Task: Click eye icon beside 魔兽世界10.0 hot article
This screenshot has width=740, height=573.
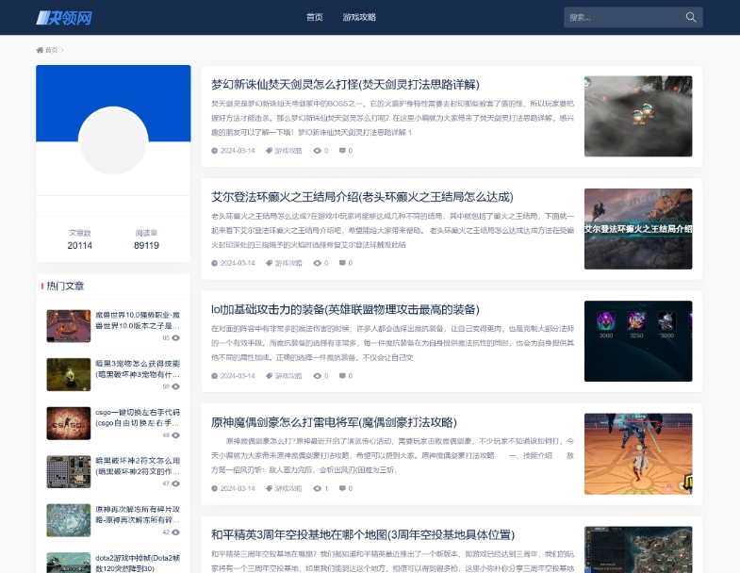Action: coord(175,338)
